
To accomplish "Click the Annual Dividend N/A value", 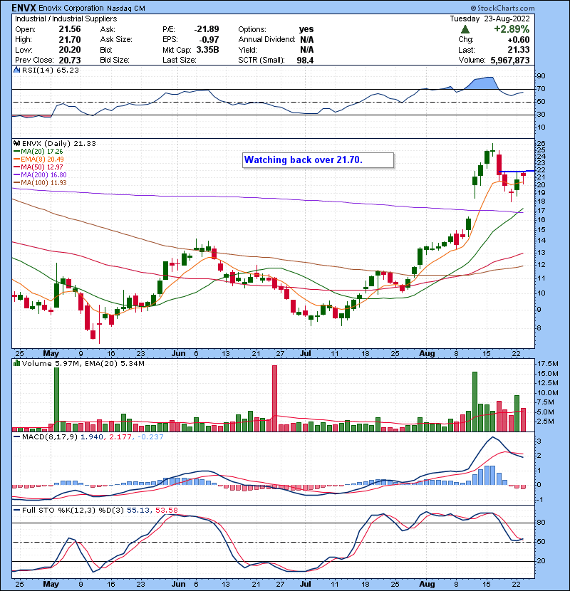I will [306, 40].
